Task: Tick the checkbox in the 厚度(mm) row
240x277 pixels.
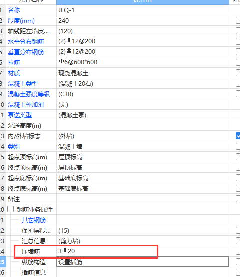Action: pyautogui.click(x=238, y=20)
